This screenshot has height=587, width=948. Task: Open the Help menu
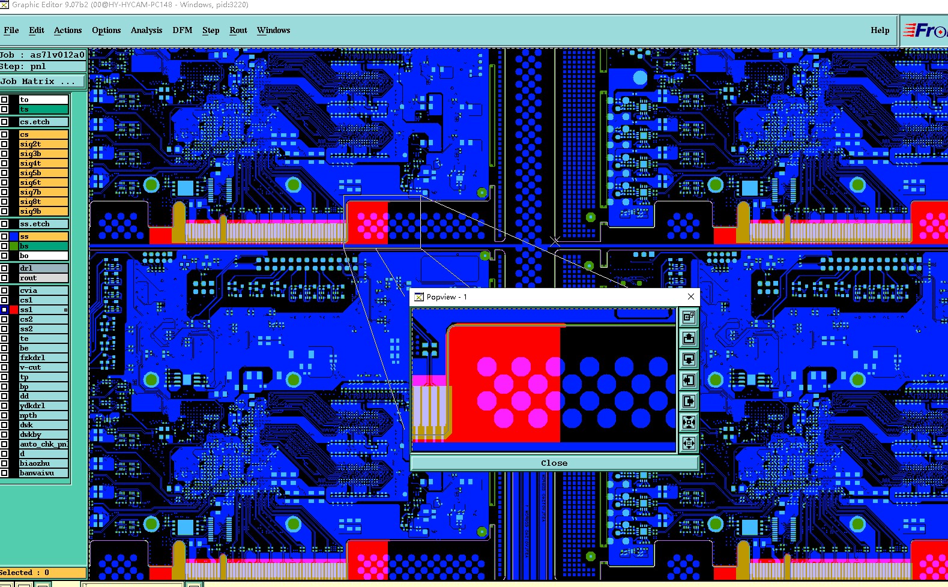[x=880, y=30]
